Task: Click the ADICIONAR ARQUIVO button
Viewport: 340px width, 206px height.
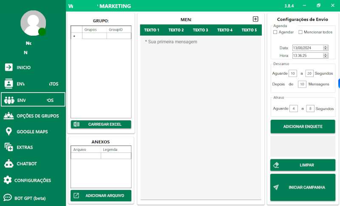Action: pos(101,195)
